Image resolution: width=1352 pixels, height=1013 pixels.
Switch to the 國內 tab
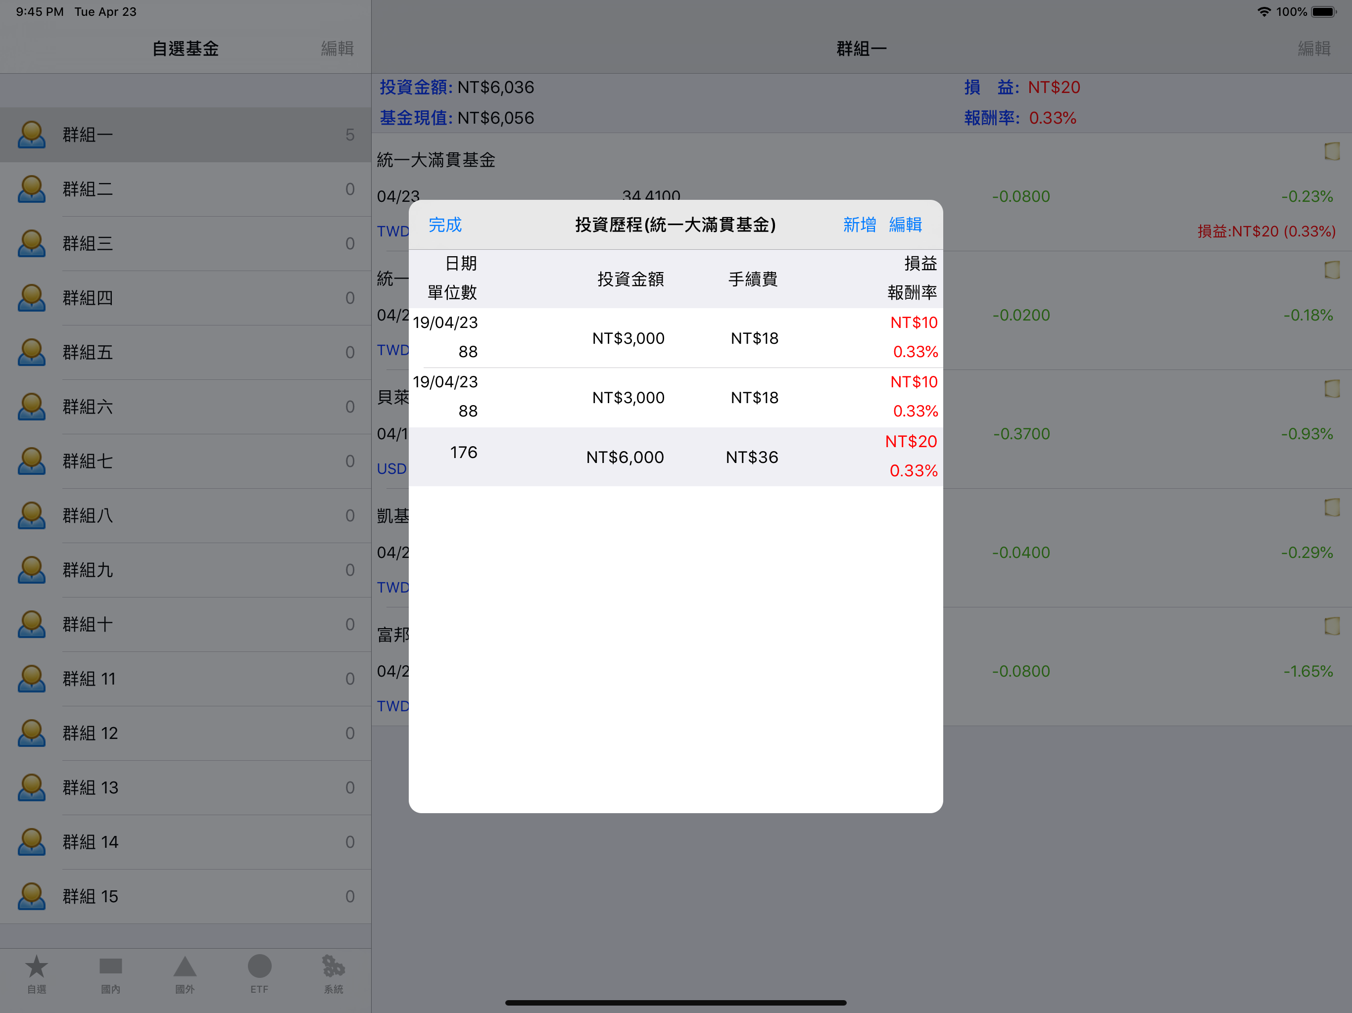click(111, 974)
